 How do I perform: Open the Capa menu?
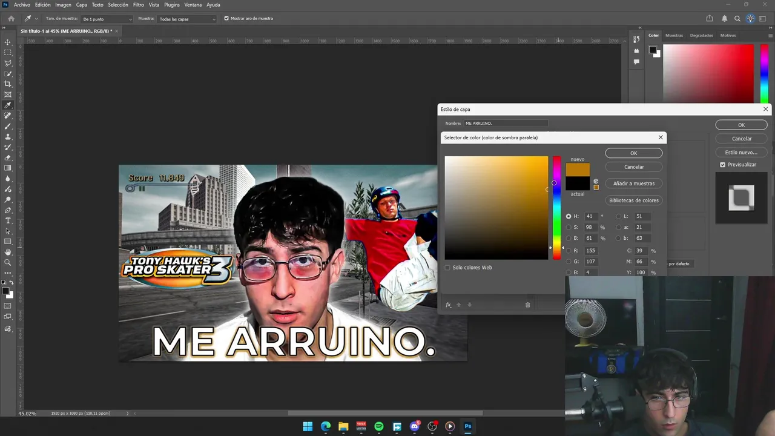[x=82, y=5]
